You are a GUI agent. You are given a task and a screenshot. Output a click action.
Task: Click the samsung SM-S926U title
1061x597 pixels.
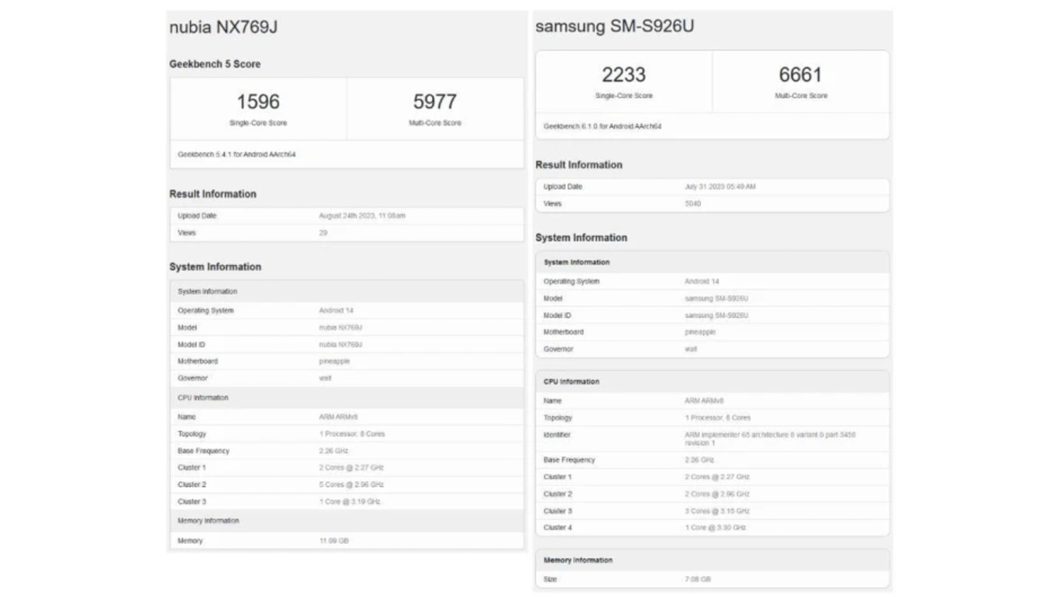[x=614, y=26]
